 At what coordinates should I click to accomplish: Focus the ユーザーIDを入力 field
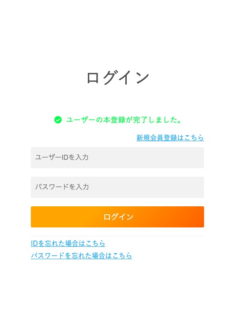[x=117, y=158]
